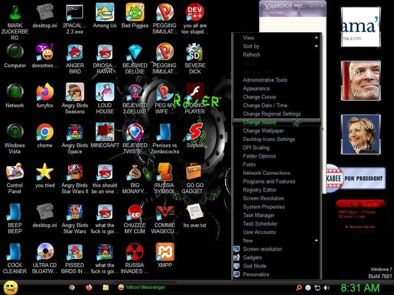Click the network tray icon
Viewport: 394px width, 295px height.
317,288
